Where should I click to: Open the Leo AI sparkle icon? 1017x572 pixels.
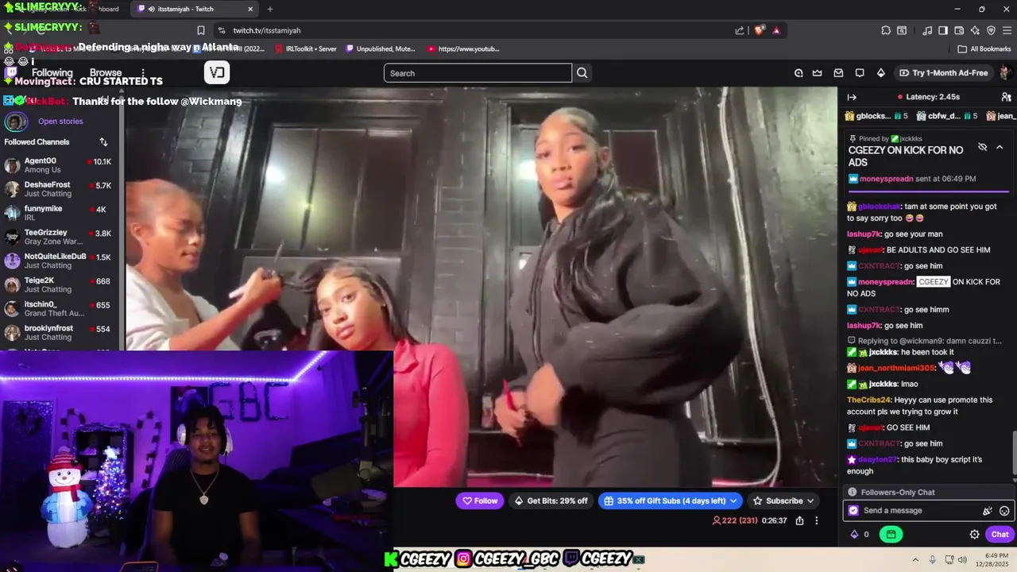click(x=975, y=30)
